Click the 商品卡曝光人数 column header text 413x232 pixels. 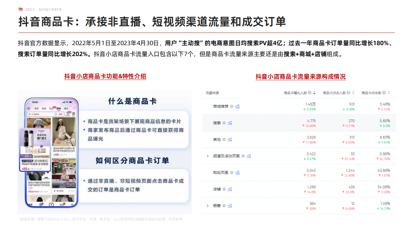[x=295, y=93]
